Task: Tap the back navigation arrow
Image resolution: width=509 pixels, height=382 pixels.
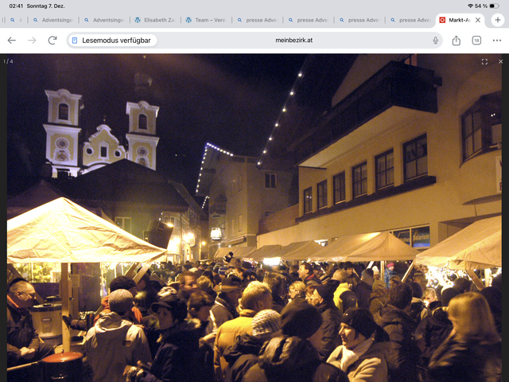Action: [x=11, y=41]
